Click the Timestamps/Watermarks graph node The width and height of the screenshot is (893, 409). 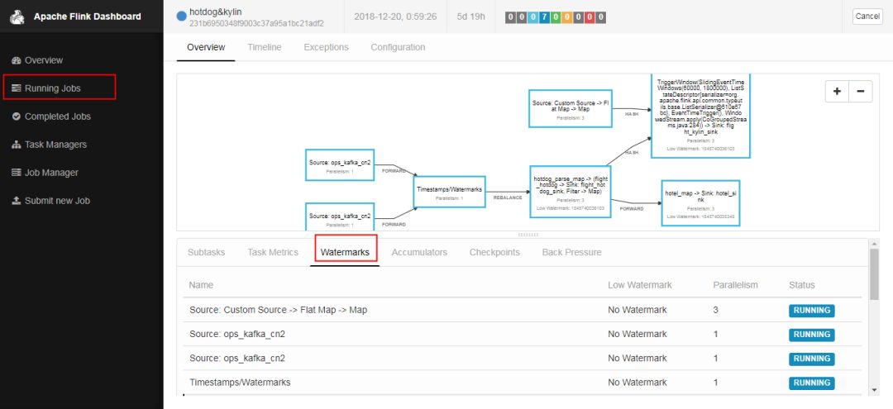click(x=449, y=192)
